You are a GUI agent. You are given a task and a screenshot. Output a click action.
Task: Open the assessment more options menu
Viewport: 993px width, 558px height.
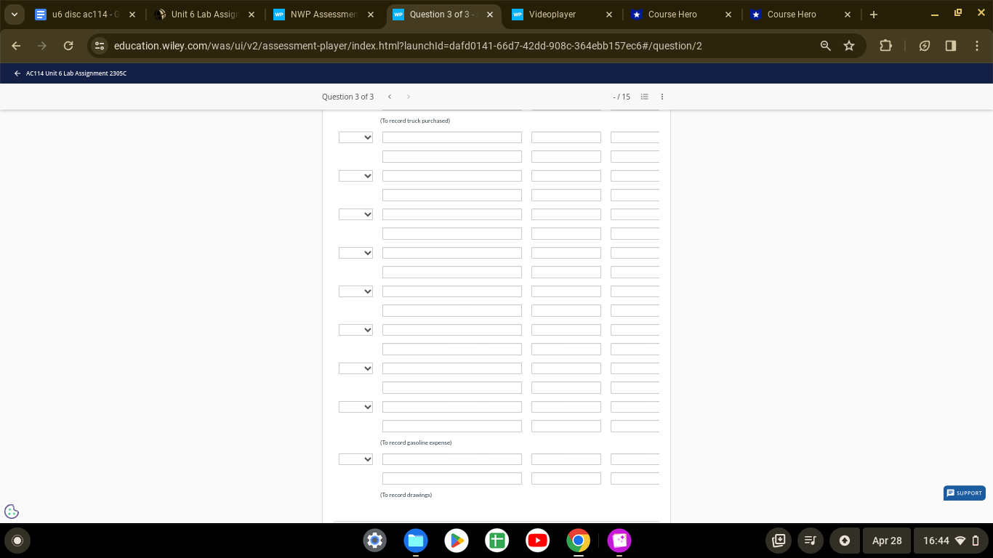pyautogui.click(x=662, y=97)
